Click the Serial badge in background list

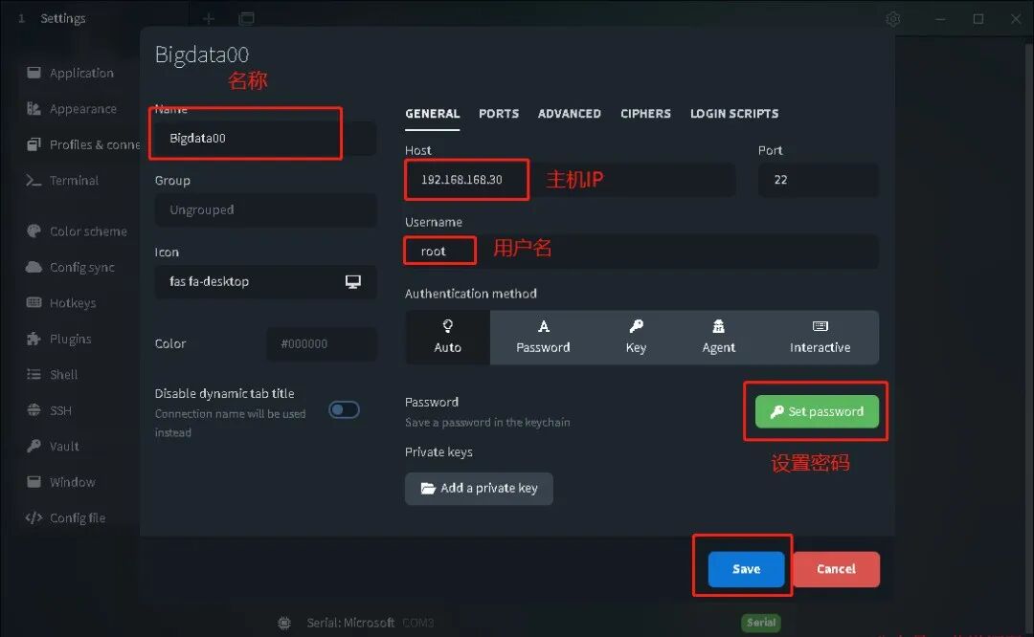click(x=761, y=623)
